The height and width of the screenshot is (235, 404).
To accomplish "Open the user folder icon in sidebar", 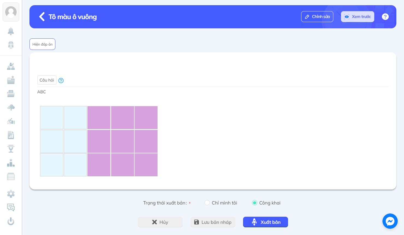I will 11,80.
